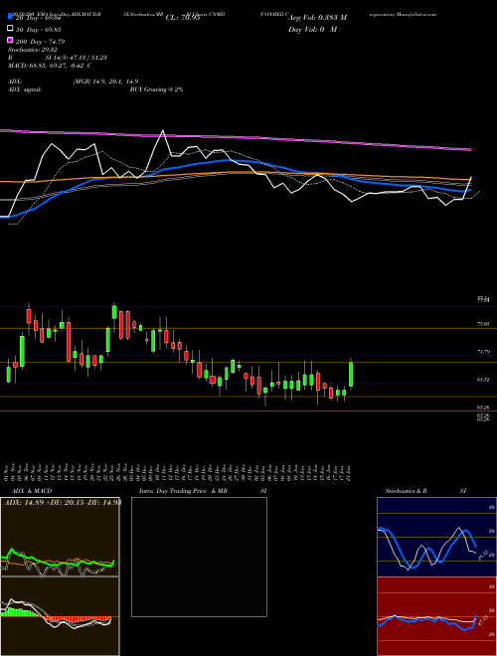Click the magenta 200 Day legend swatch
Image resolution: width=497 pixels, height=656 pixels.
click(11, 41)
